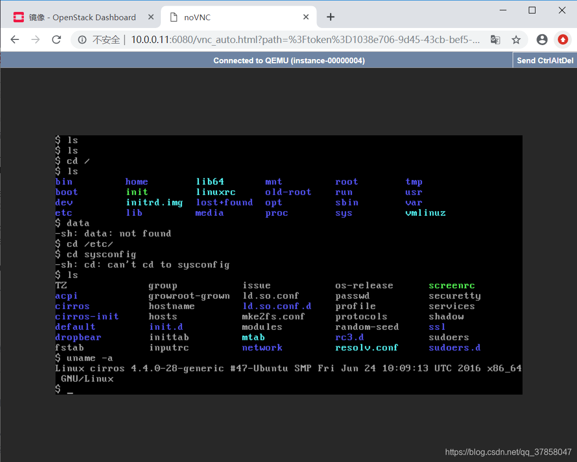Click the orange extension icon beside profile
Screen dimensions: 577x462
[x=563, y=39]
